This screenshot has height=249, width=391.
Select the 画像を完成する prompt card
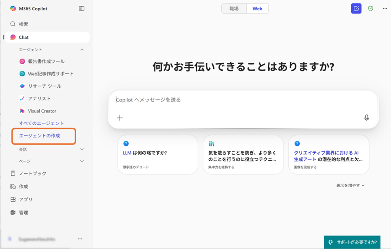(329, 155)
